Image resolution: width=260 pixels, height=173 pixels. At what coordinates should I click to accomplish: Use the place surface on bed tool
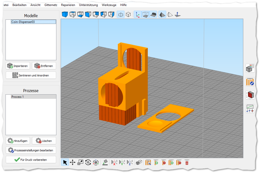coord(105,162)
